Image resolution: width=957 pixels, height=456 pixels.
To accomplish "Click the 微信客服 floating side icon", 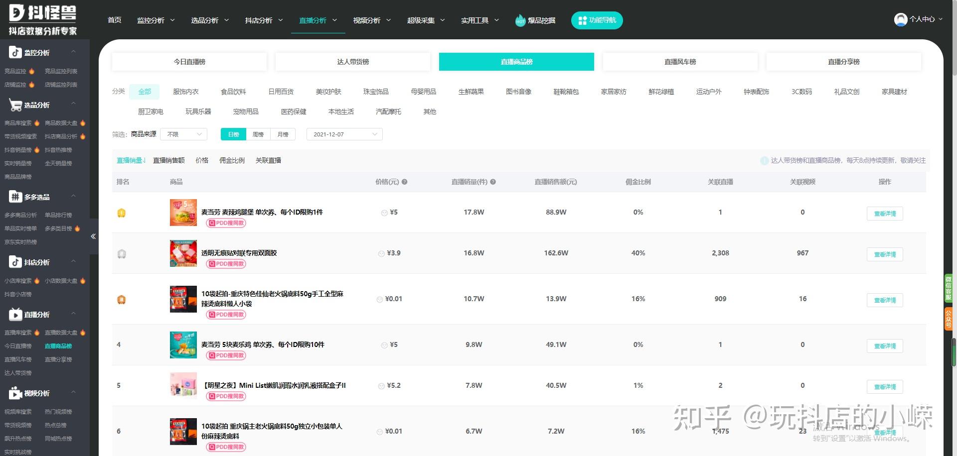I will click(x=949, y=288).
